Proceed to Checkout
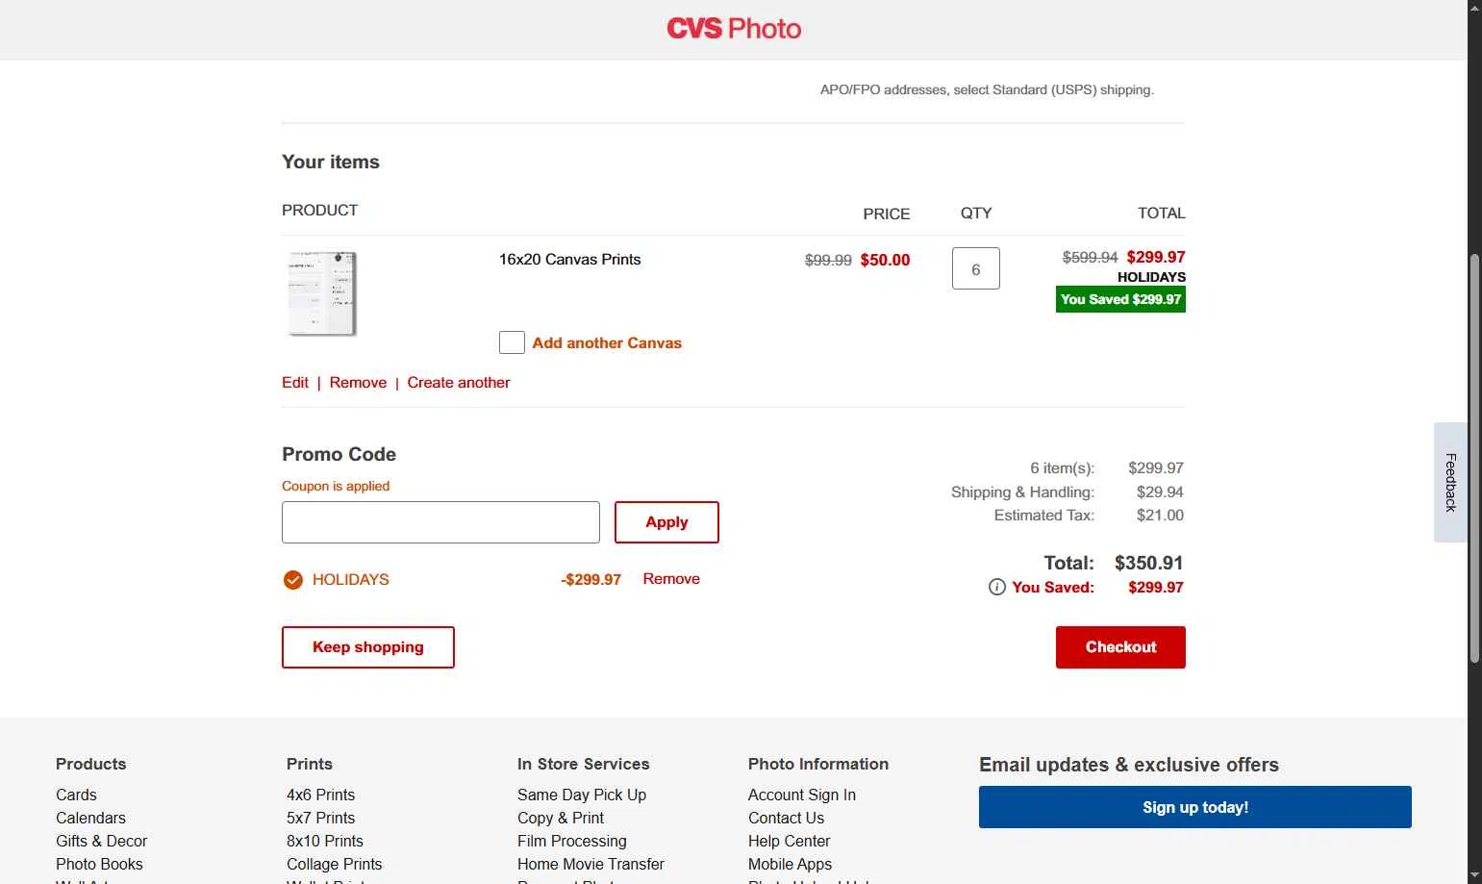Viewport: 1482px width, 884px height. [x=1120, y=647]
